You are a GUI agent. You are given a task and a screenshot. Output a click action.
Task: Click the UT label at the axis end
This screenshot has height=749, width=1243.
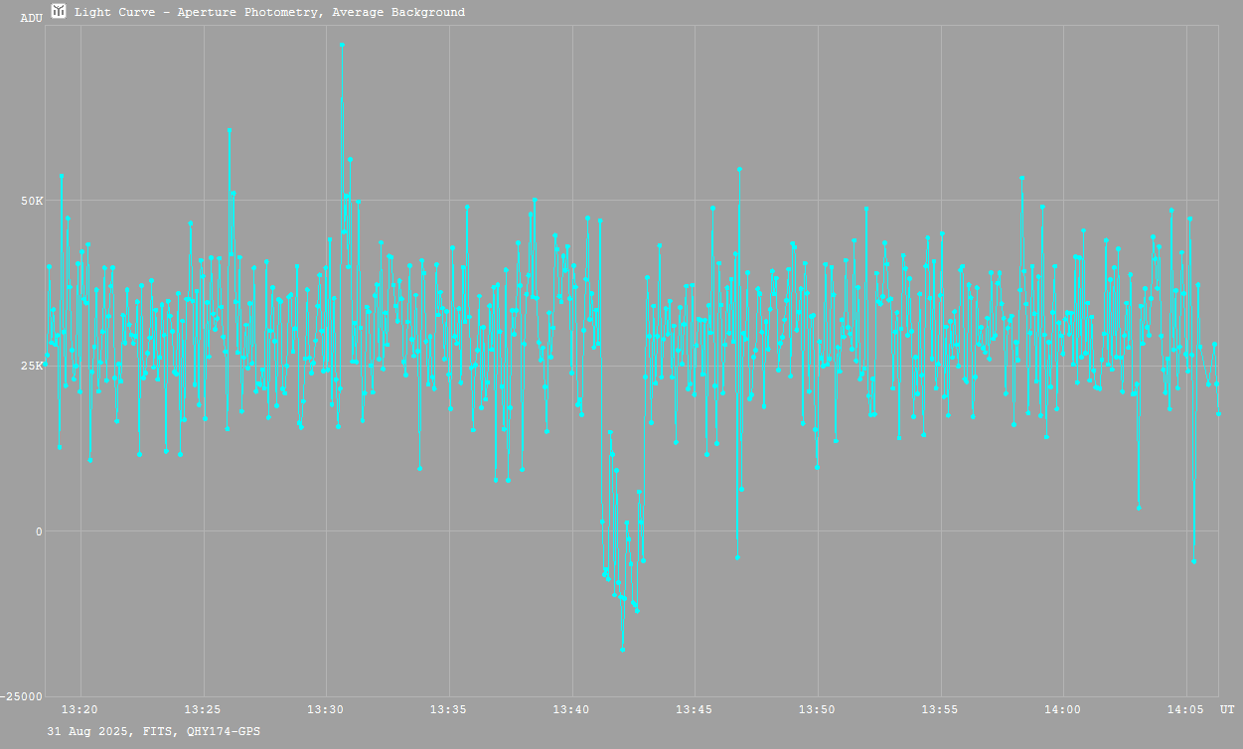1227,709
